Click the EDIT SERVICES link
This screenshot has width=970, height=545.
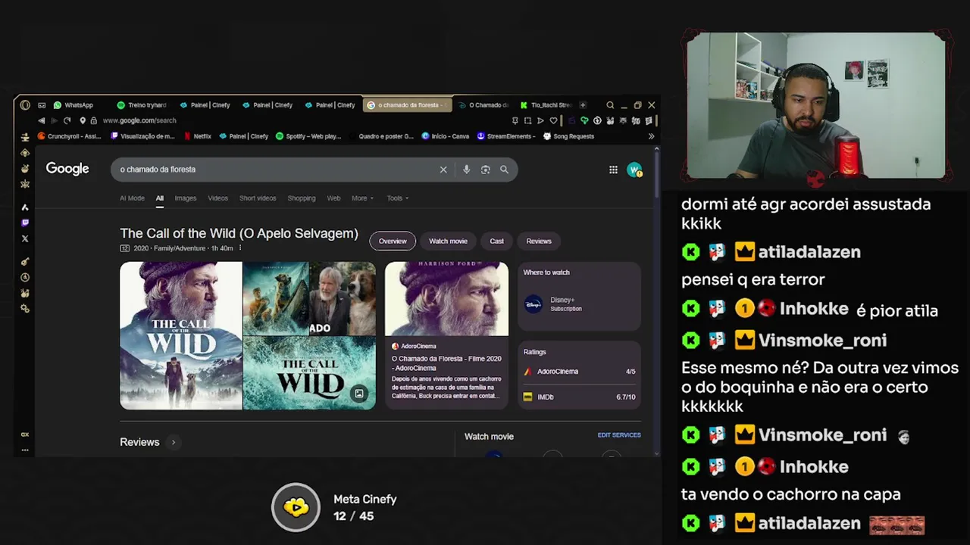619,435
